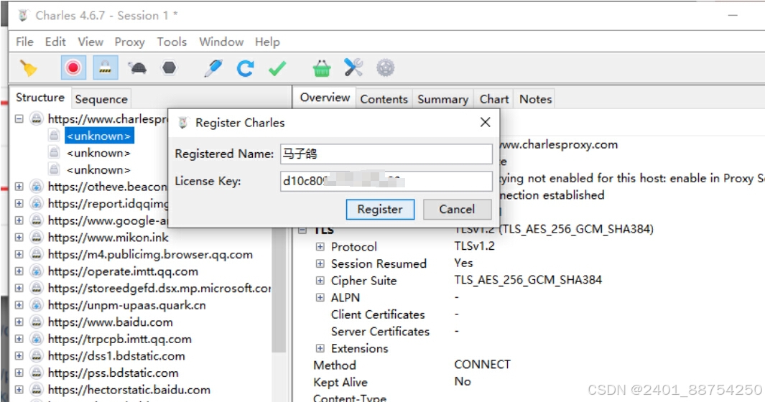Select https://www.mikon.ink host entry
765x402 pixels.
(x=108, y=237)
